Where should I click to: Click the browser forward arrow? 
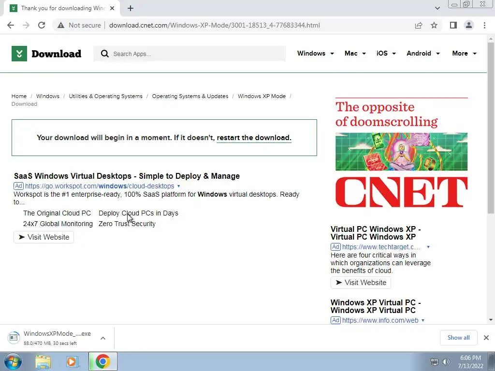26,25
